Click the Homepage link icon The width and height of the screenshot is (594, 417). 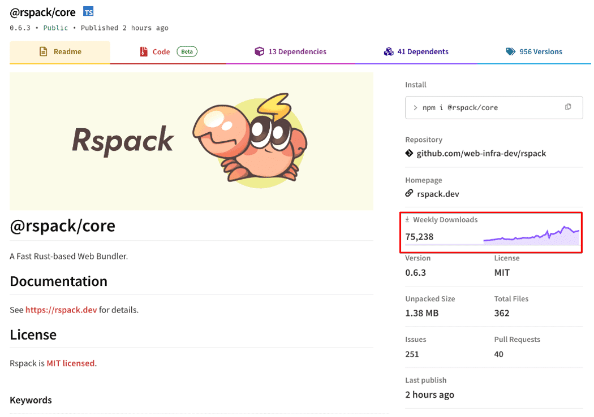[408, 194]
